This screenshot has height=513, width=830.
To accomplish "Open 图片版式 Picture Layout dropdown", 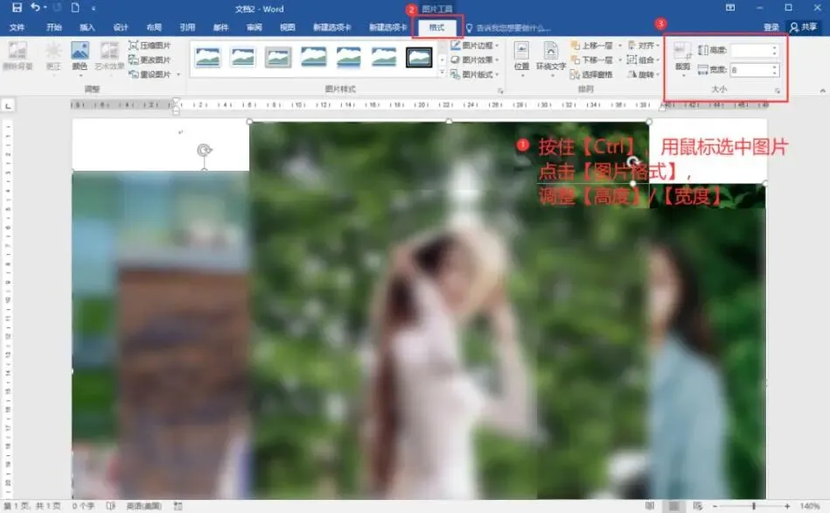I will coord(475,74).
